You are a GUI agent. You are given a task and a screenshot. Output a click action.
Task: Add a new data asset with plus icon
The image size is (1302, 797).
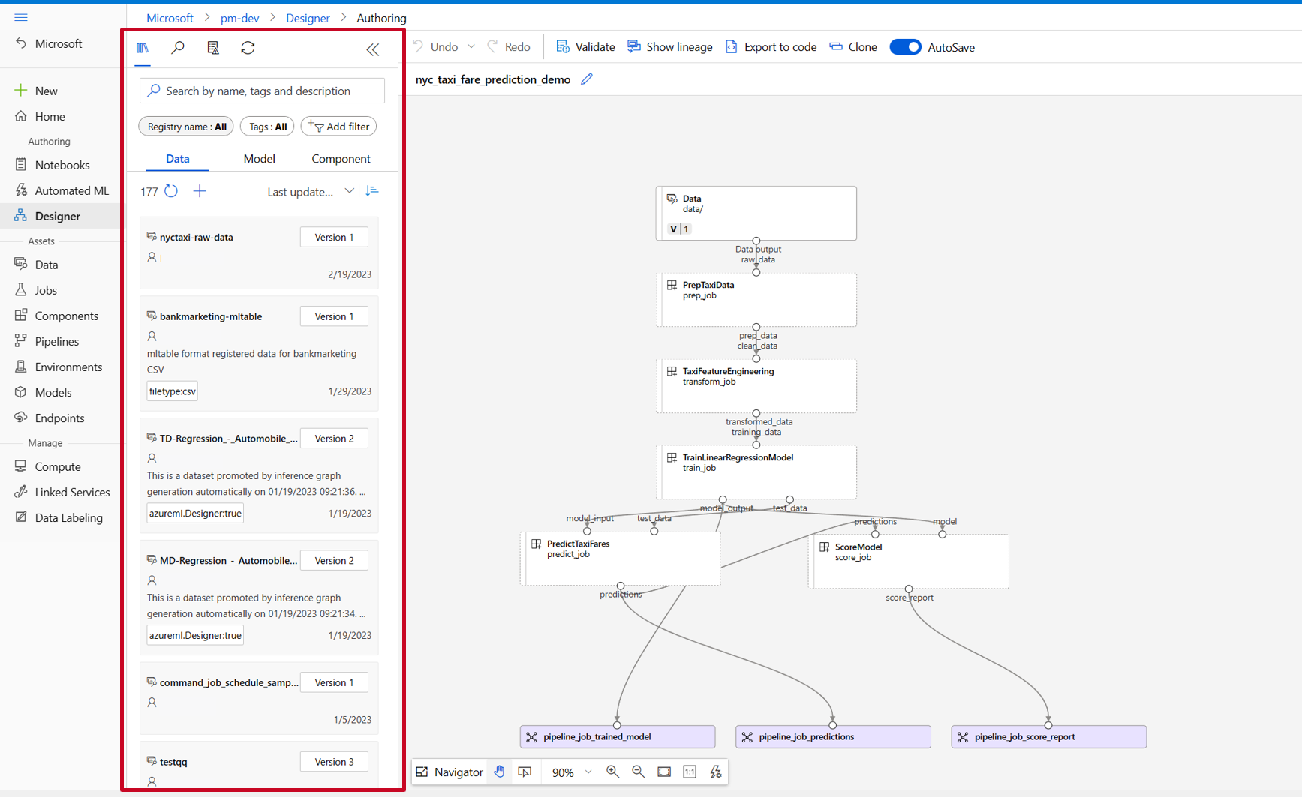pyautogui.click(x=200, y=191)
